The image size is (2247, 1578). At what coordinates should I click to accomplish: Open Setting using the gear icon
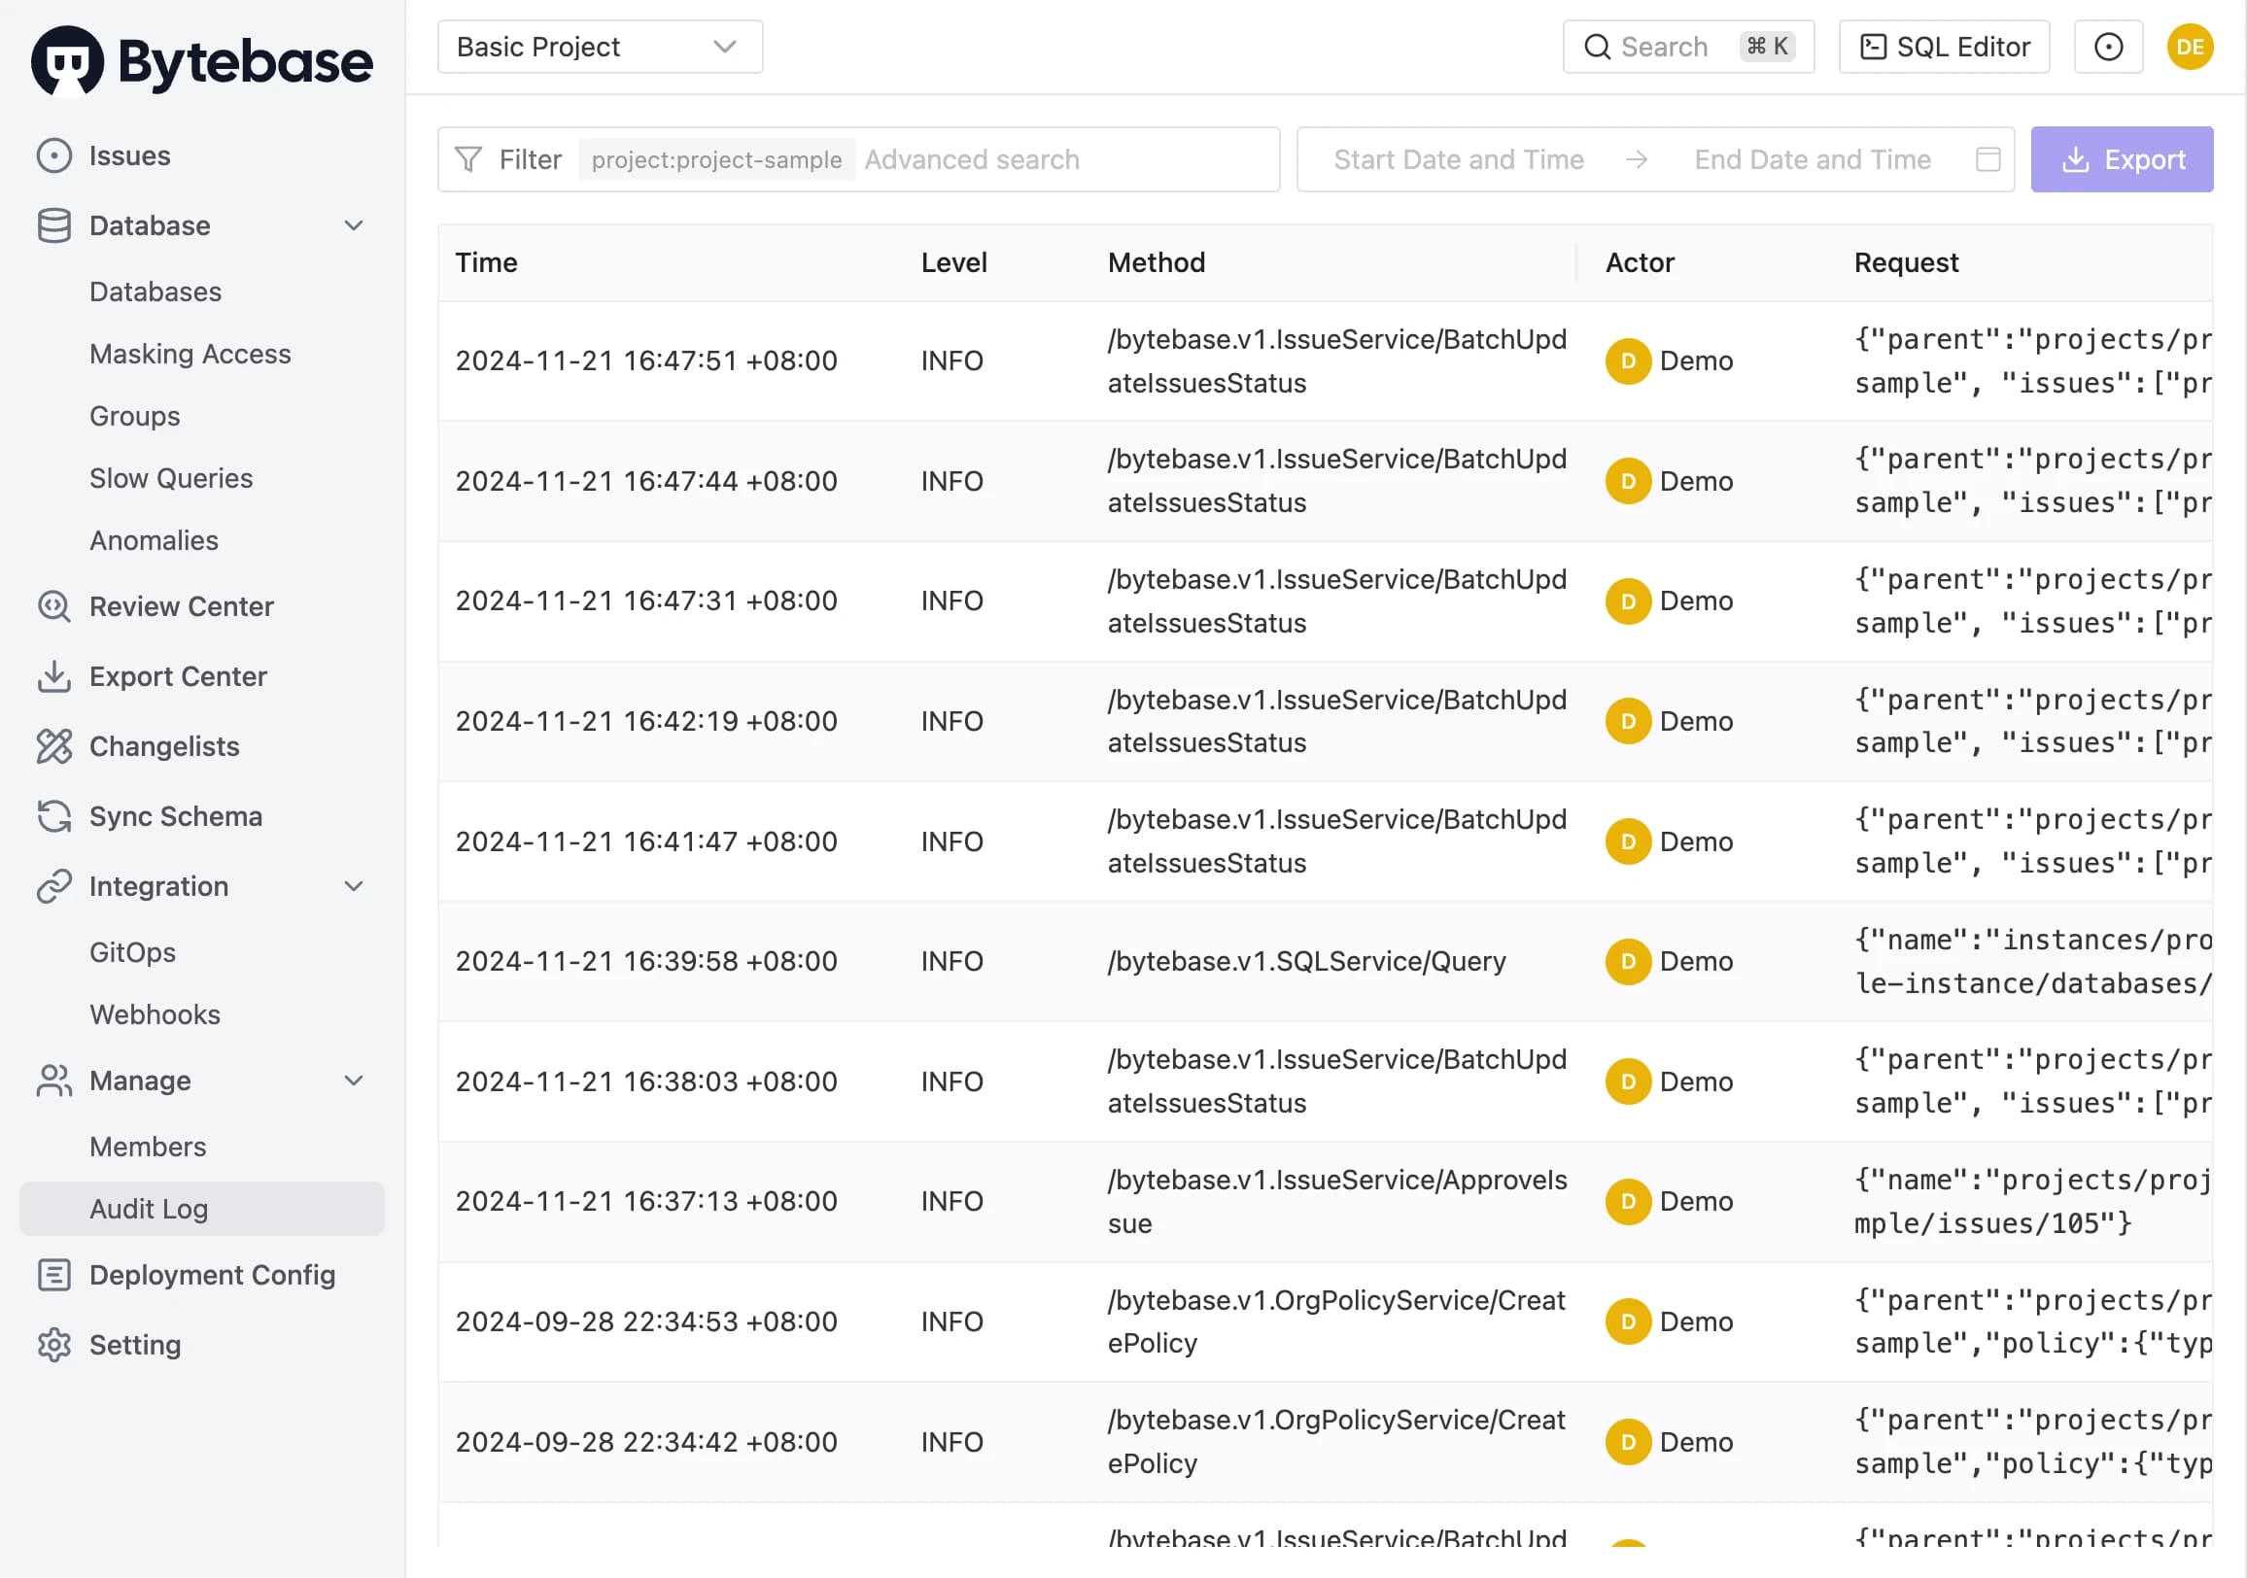click(53, 1345)
